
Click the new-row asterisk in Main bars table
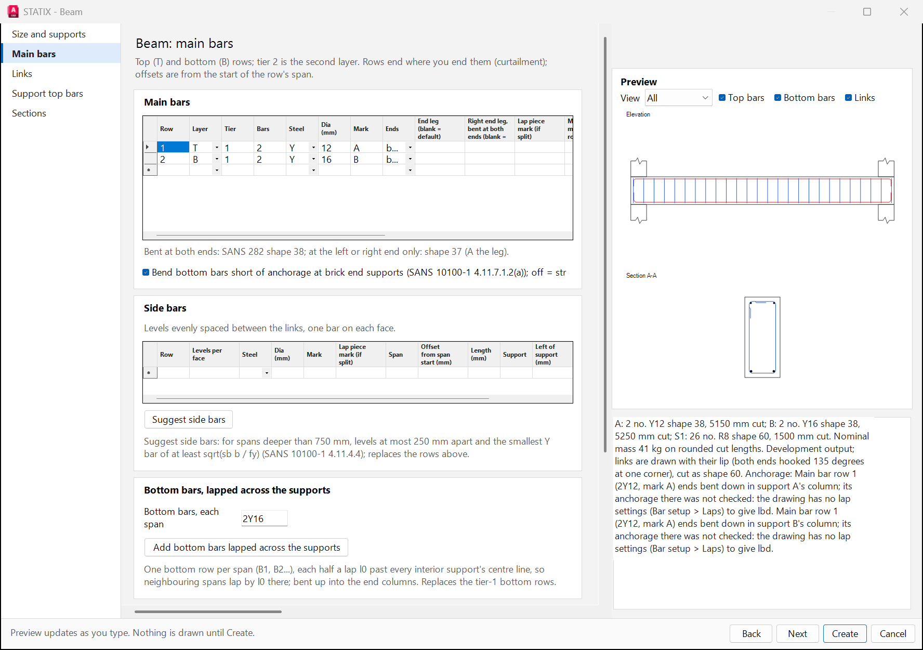pyautogui.click(x=150, y=170)
